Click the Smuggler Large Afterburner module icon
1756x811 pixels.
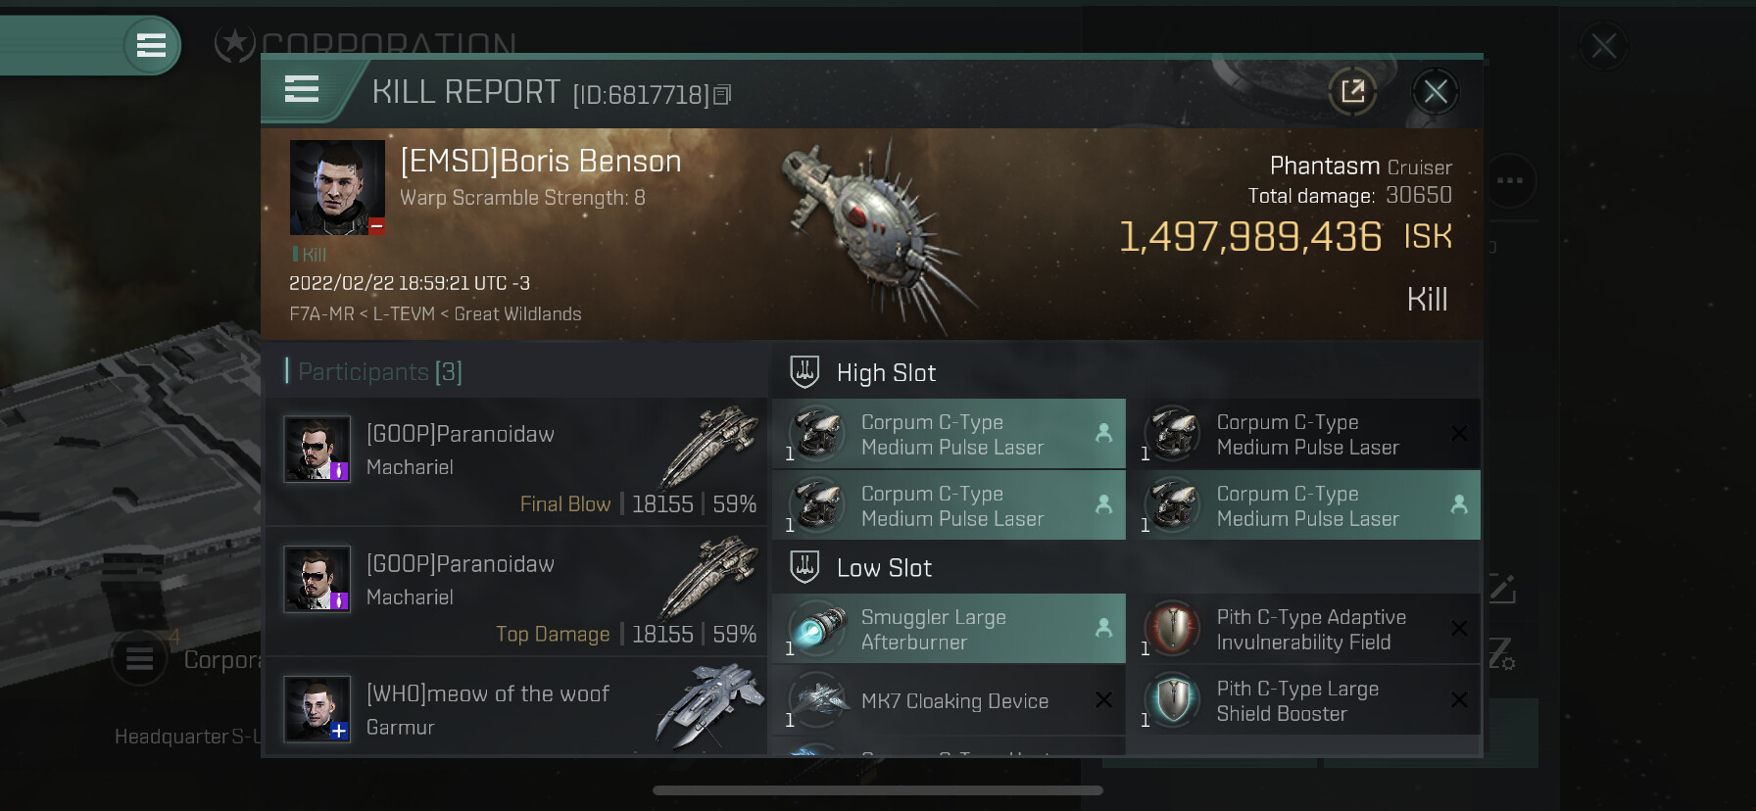coord(817,629)
